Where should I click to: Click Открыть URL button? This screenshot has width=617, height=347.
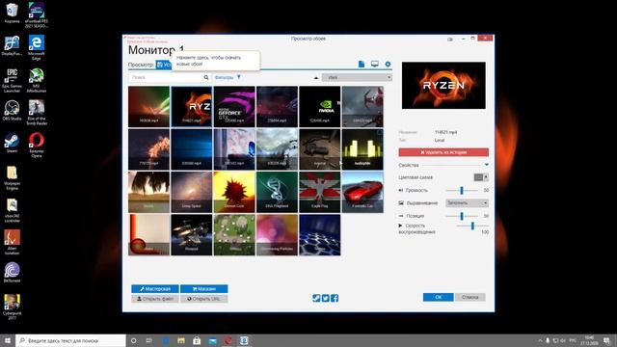(203, 299)
